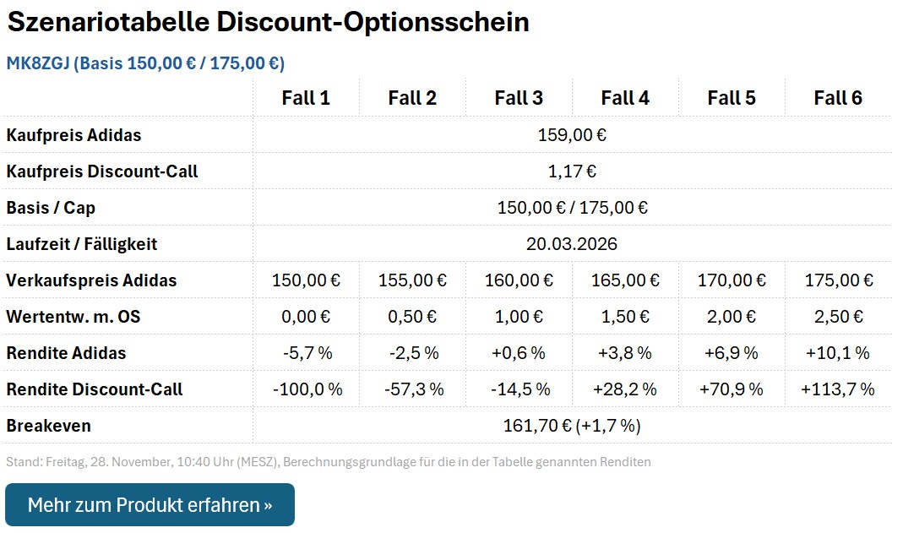Select the 'Fall 6' column header

point(840,97)
